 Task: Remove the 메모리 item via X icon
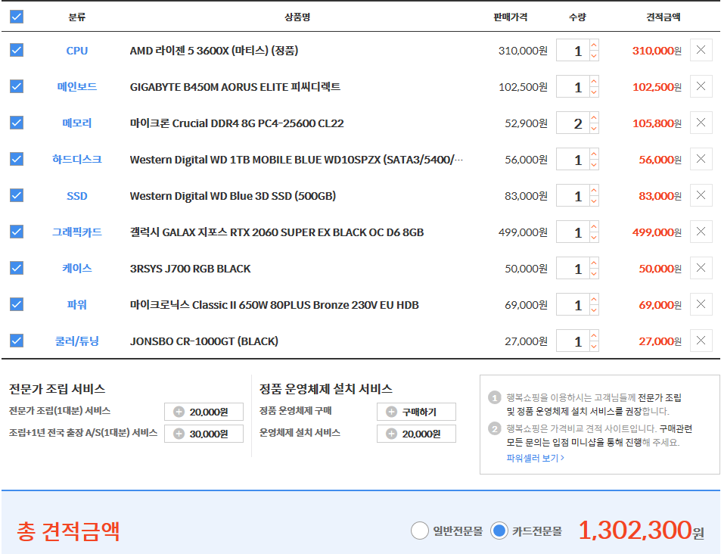(701, 123)
